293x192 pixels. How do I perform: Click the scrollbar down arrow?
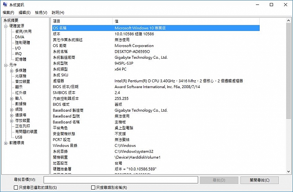coord(289,172)
